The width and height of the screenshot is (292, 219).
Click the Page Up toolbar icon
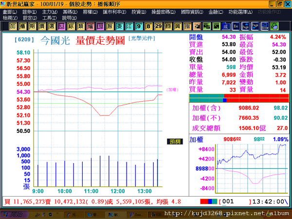tap(245, 26)
